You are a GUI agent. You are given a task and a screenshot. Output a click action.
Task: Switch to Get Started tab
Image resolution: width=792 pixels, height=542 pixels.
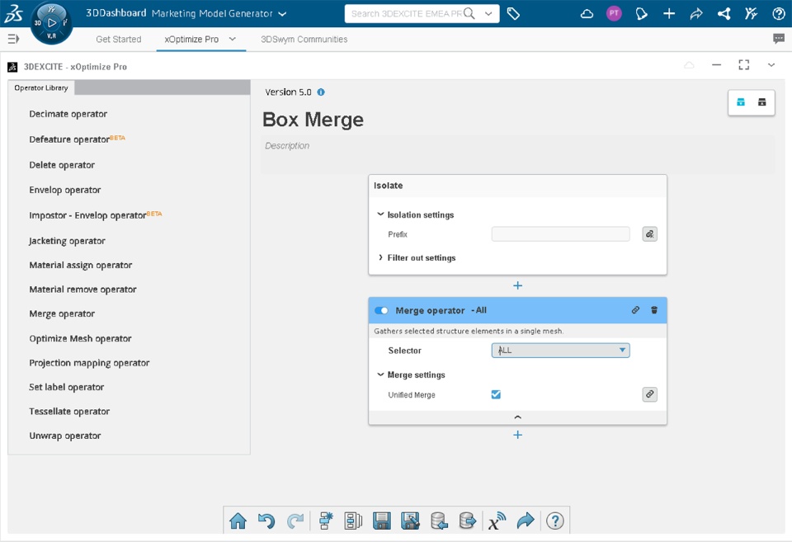(119, 40)
